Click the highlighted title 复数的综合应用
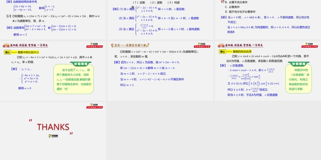 pos(242,52)
